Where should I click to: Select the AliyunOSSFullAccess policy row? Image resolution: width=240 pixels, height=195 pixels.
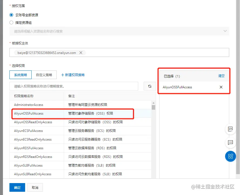80,113
